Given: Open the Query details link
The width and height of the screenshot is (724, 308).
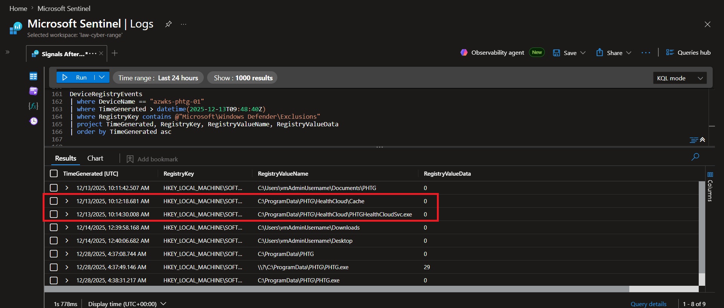Looking at the screenshot, I should [x=648, y=304].
